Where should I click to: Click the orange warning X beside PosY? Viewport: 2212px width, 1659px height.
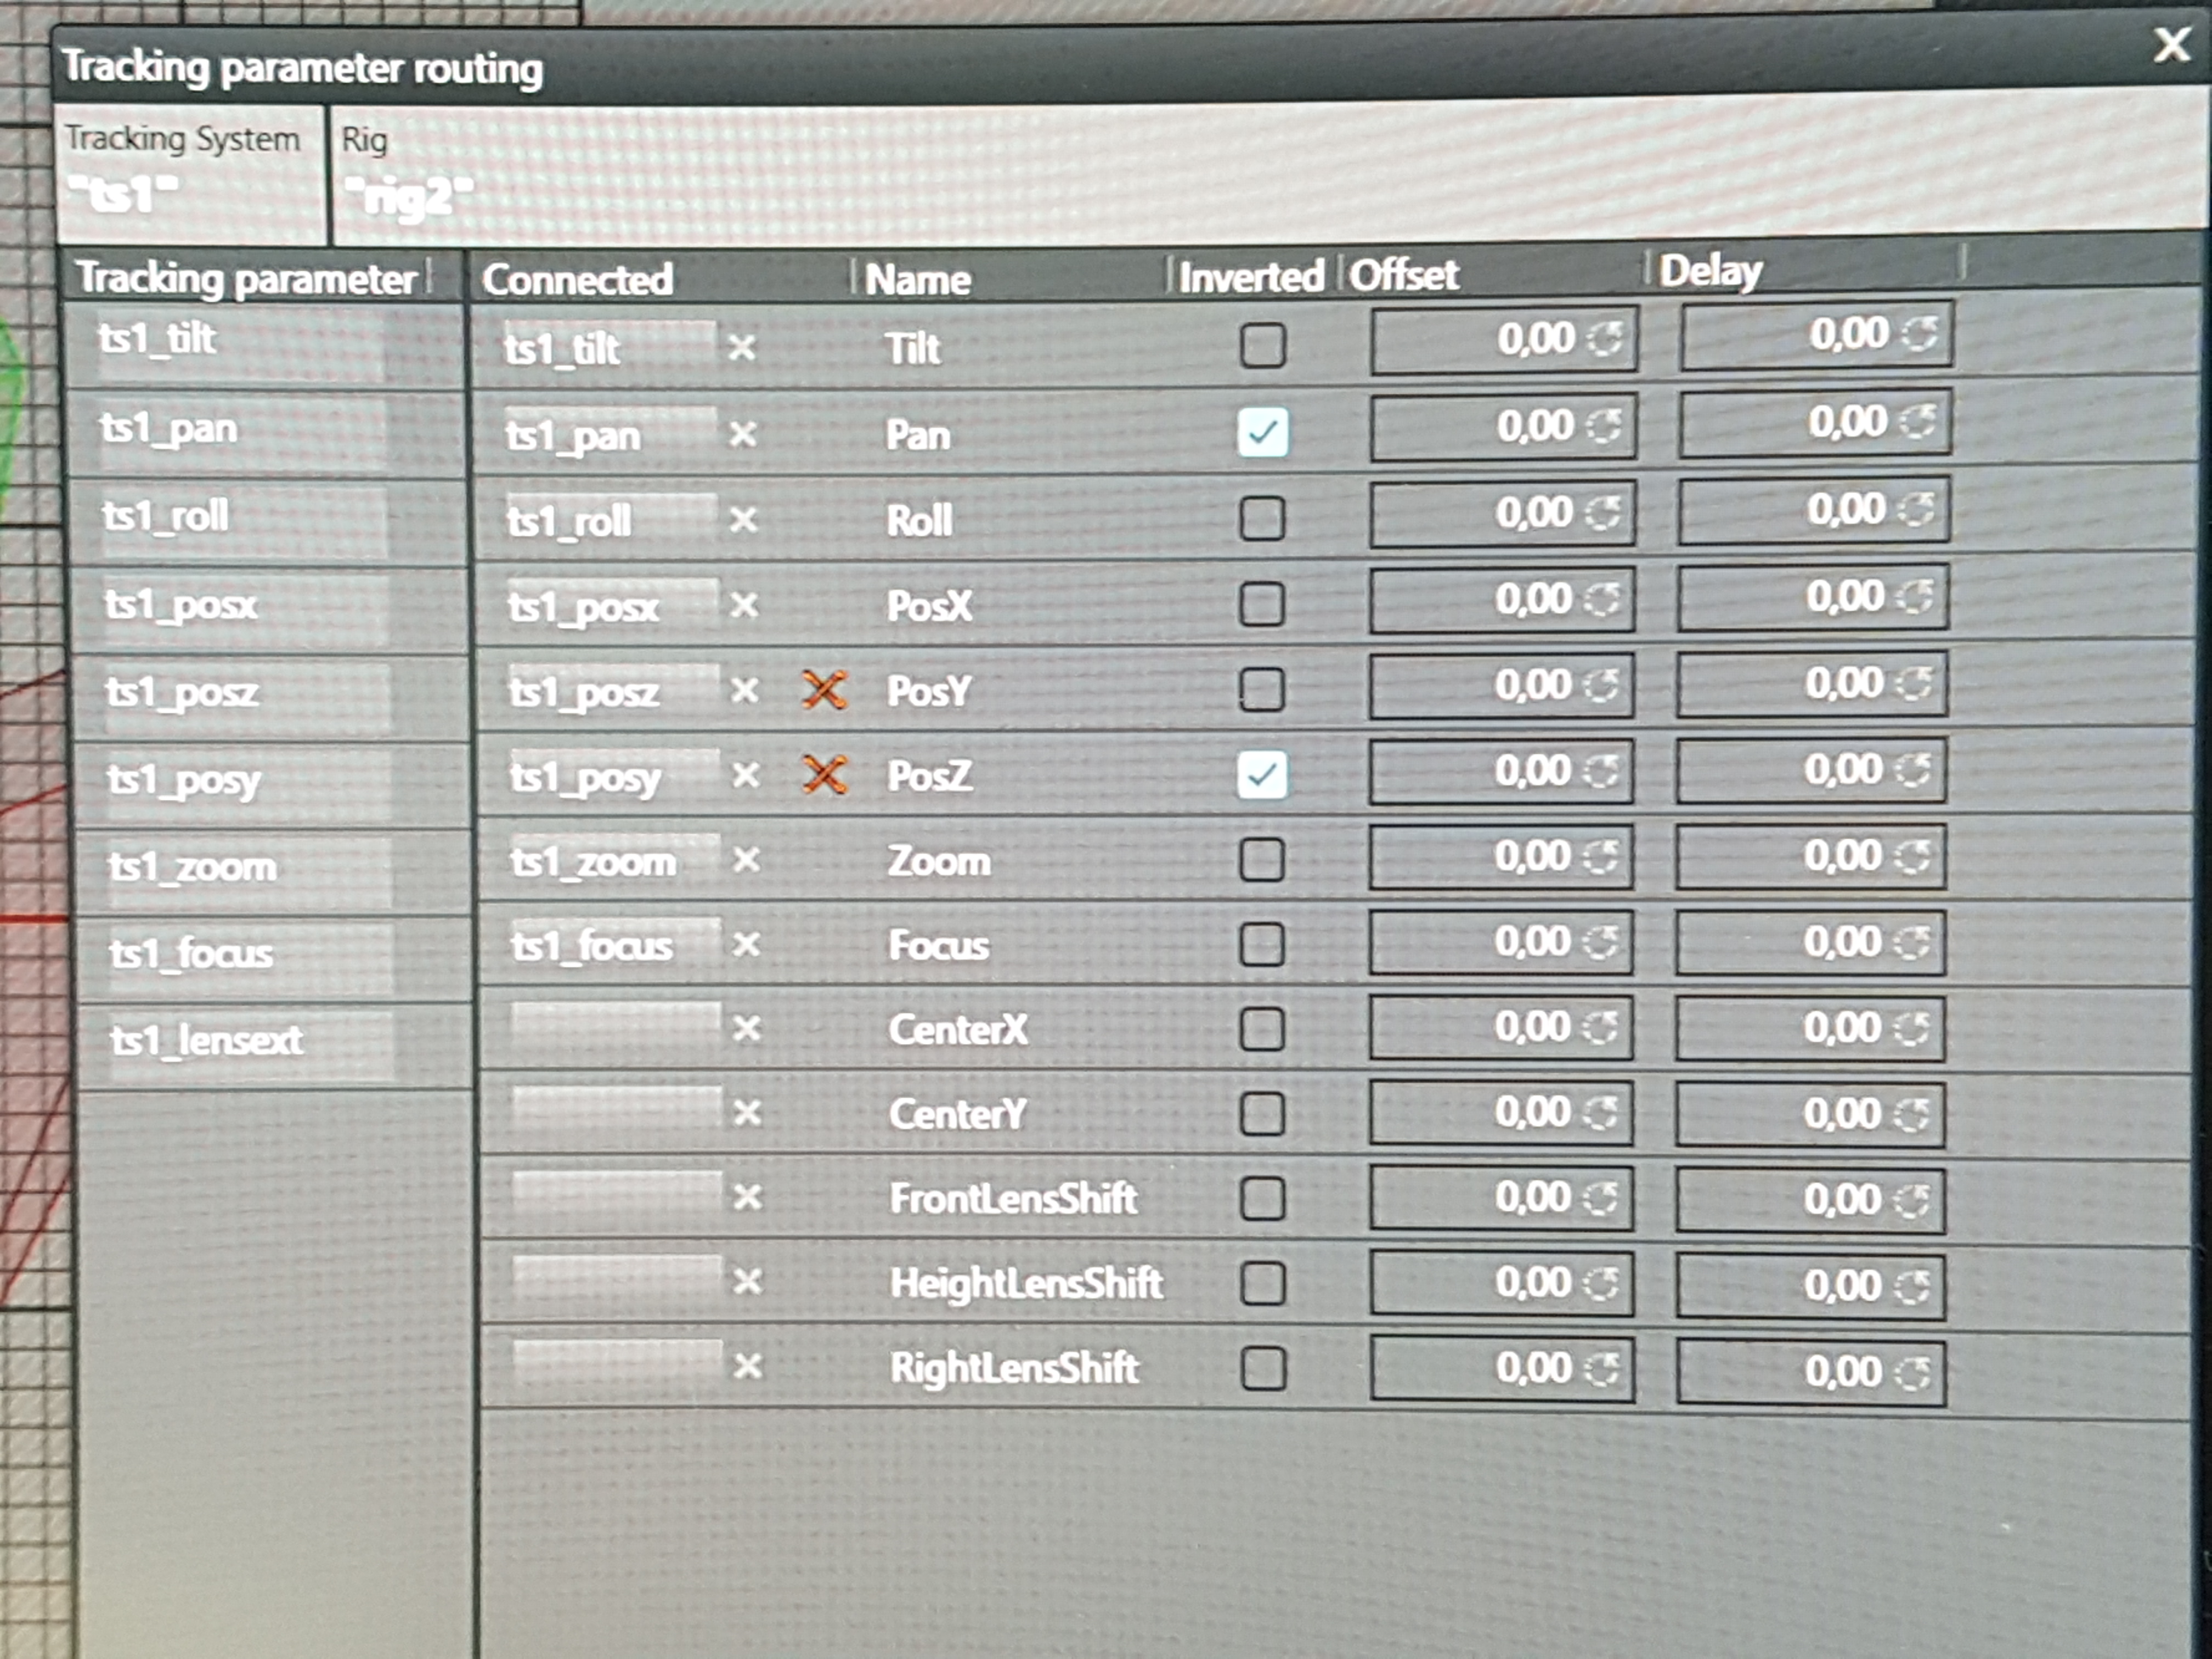[824, 690]
